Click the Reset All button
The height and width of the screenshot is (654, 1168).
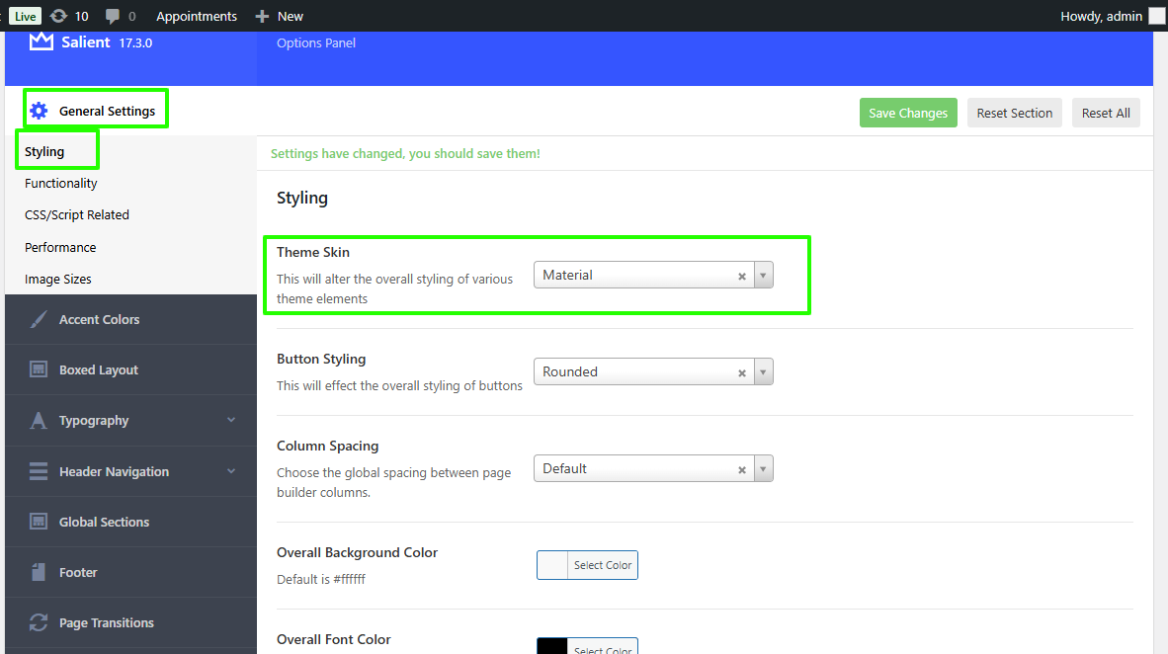(1106, 113)
